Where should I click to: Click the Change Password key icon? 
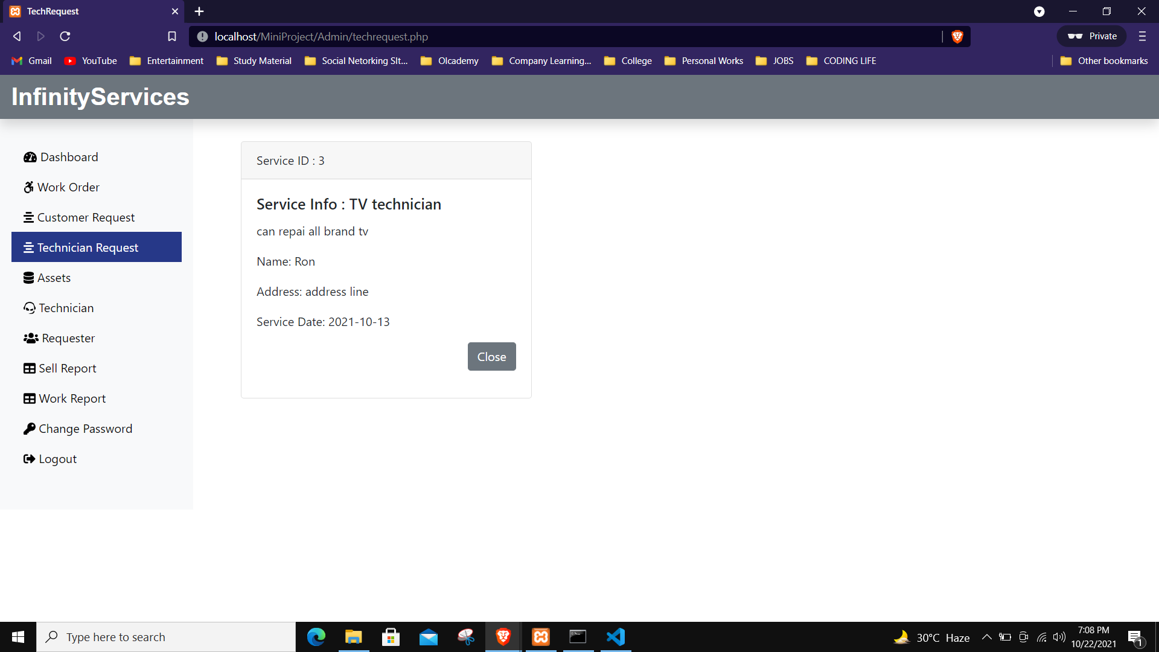30,429
